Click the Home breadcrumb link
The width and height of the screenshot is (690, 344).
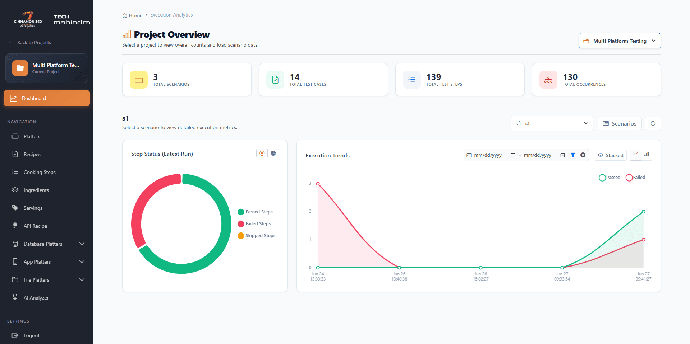point(132,15)
